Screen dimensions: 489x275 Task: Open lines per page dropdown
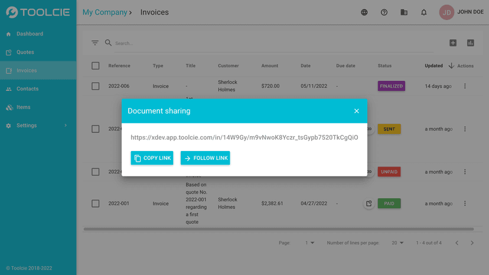tap(397, 243)
